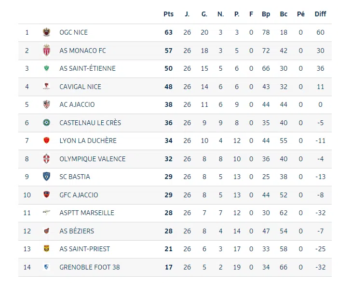Click the Pts column header
Viewport: 338px width, 283px height.
point(168,14)
